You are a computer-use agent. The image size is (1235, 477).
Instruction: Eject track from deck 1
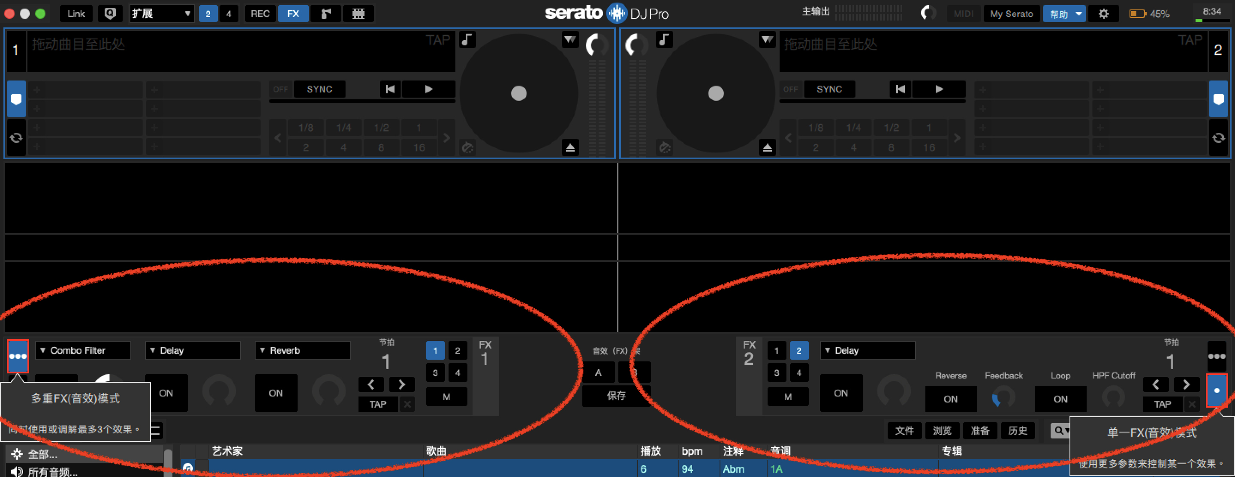pyautogui.click(x=570, y=147)
